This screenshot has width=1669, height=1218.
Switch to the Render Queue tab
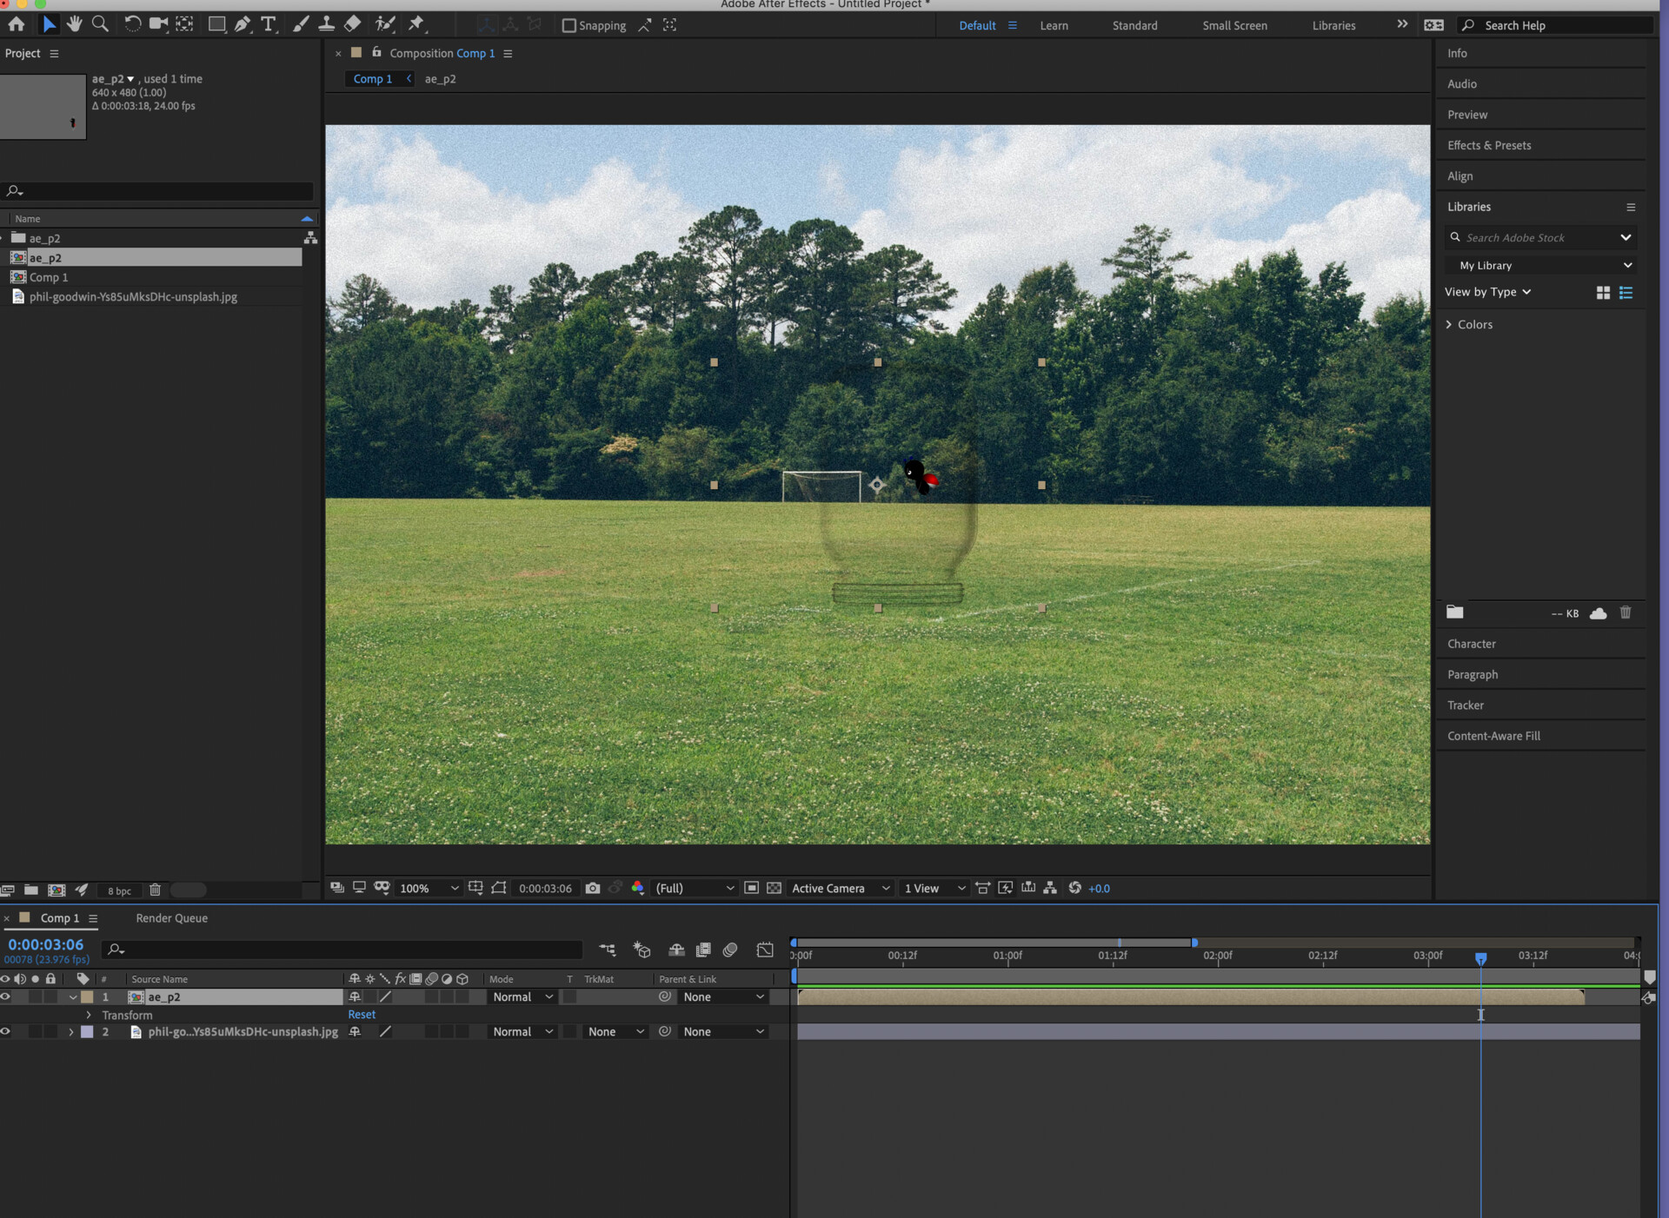(x=171, y=917)
